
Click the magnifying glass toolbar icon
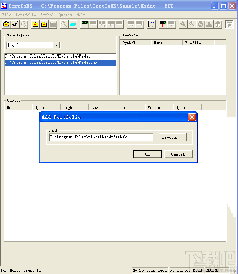[64, 24]
